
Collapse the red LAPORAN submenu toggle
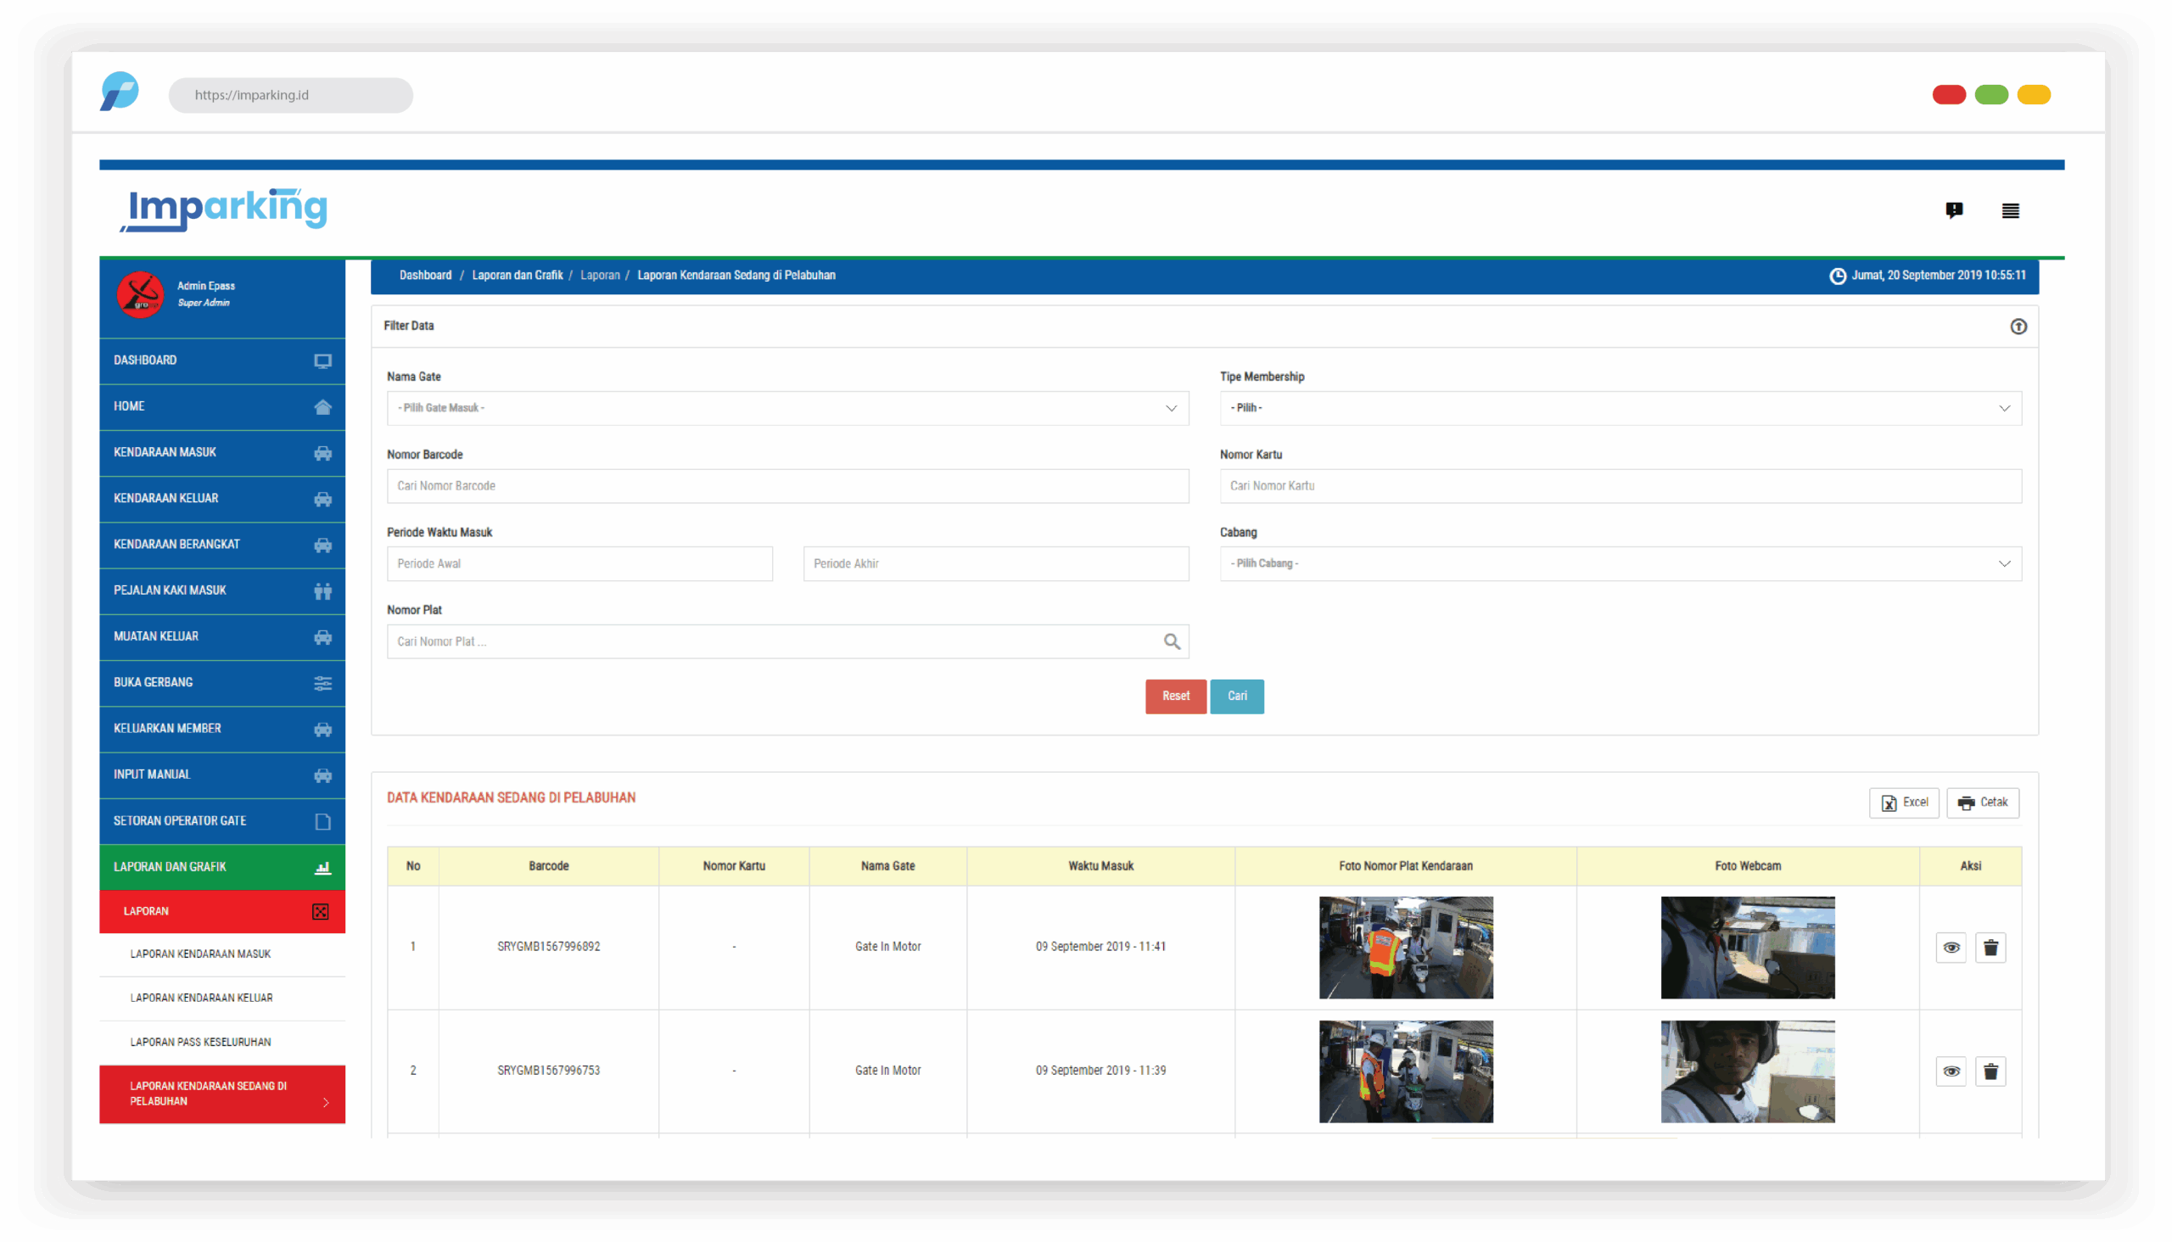click(320, 912)
